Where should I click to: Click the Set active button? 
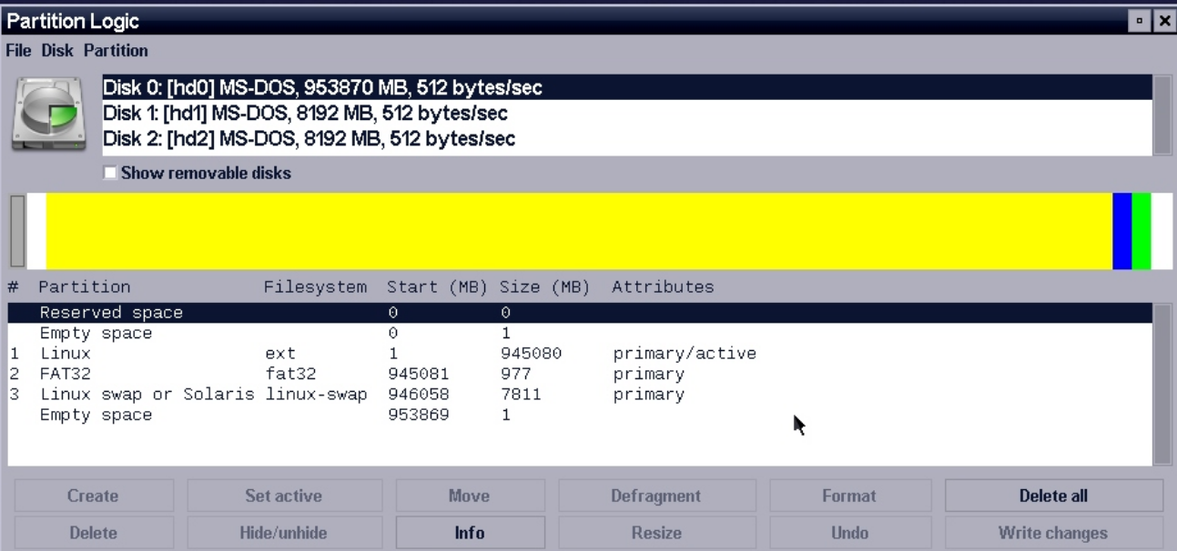coord(282,496)
